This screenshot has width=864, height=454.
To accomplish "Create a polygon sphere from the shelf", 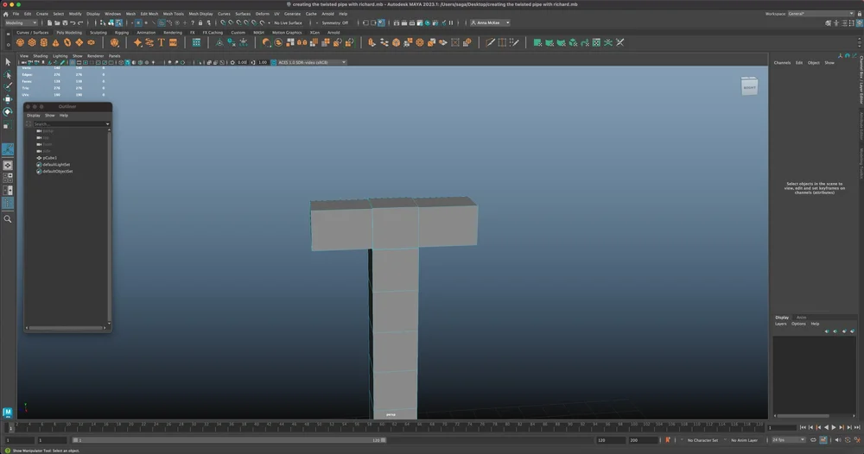I will click(x=20, y=42).
